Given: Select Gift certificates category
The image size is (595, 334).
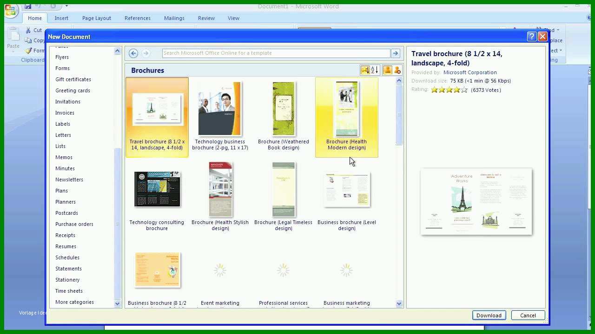Looking at the screenshot, I should (x=73, y=79).
